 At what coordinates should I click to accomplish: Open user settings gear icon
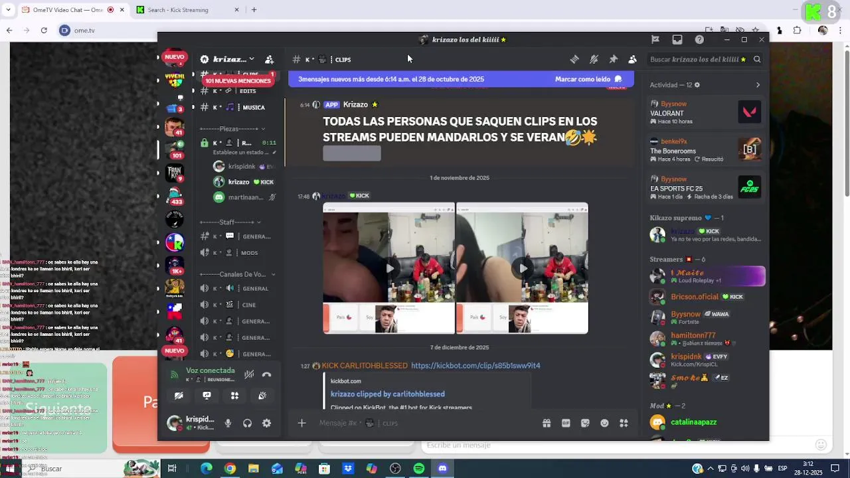point(266,424)
